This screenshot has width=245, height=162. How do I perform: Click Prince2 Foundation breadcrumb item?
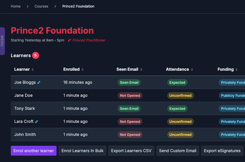[78, 6]
